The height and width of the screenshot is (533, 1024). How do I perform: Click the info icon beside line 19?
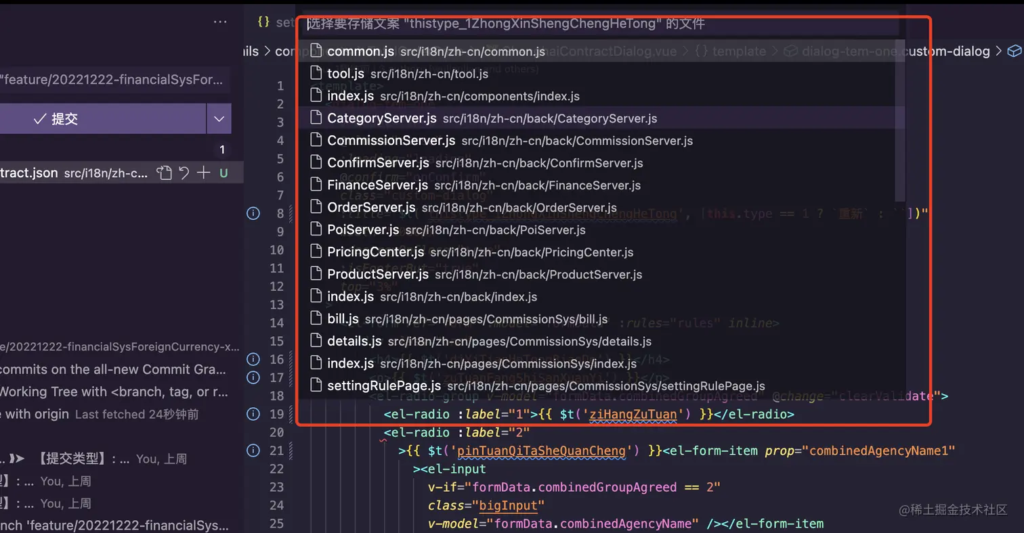(x=253, y=414)
